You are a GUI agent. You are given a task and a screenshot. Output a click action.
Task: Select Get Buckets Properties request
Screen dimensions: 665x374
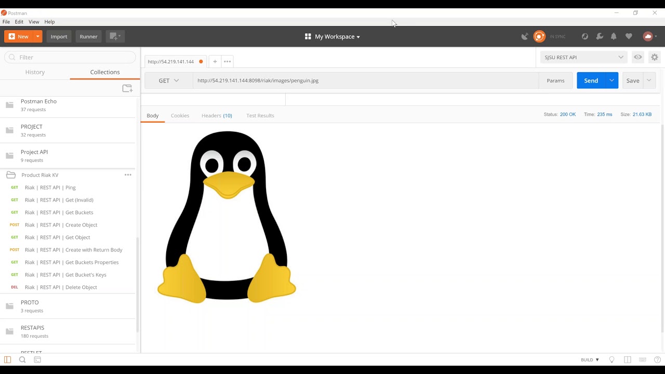pos(68,262)
